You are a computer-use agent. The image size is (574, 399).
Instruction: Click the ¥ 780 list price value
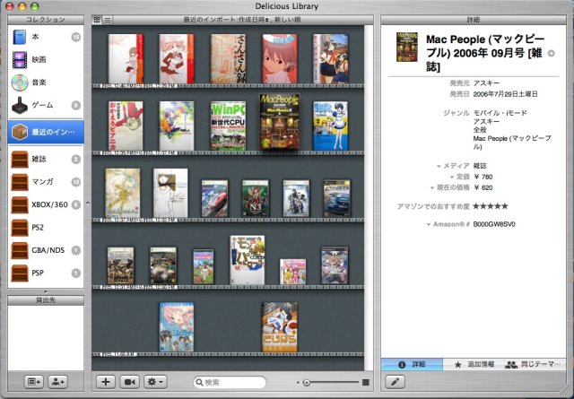click(x=483, y=178)
